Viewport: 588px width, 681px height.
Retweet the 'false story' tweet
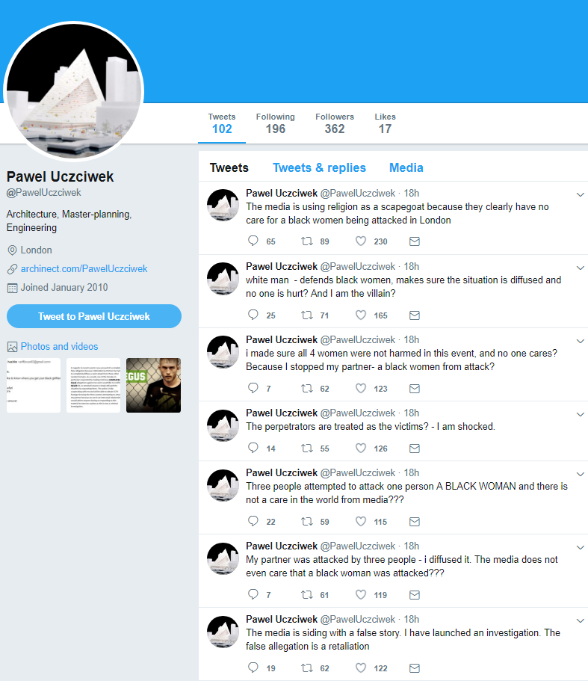tap(307, 668)
